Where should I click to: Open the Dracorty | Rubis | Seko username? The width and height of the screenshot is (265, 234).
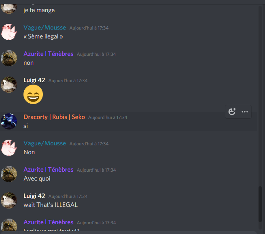54,117
